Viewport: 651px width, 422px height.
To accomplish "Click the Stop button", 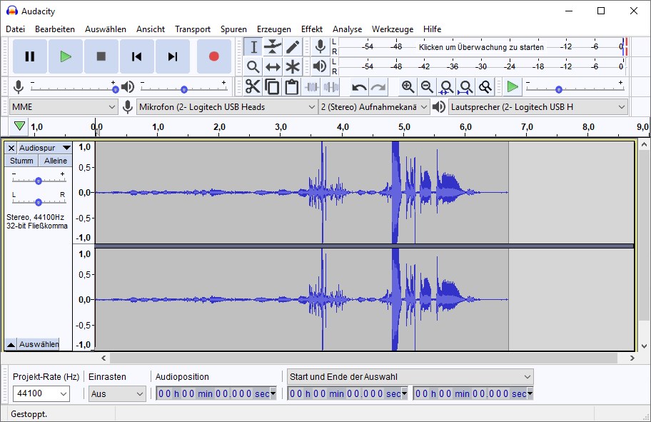I will point(101,56).
